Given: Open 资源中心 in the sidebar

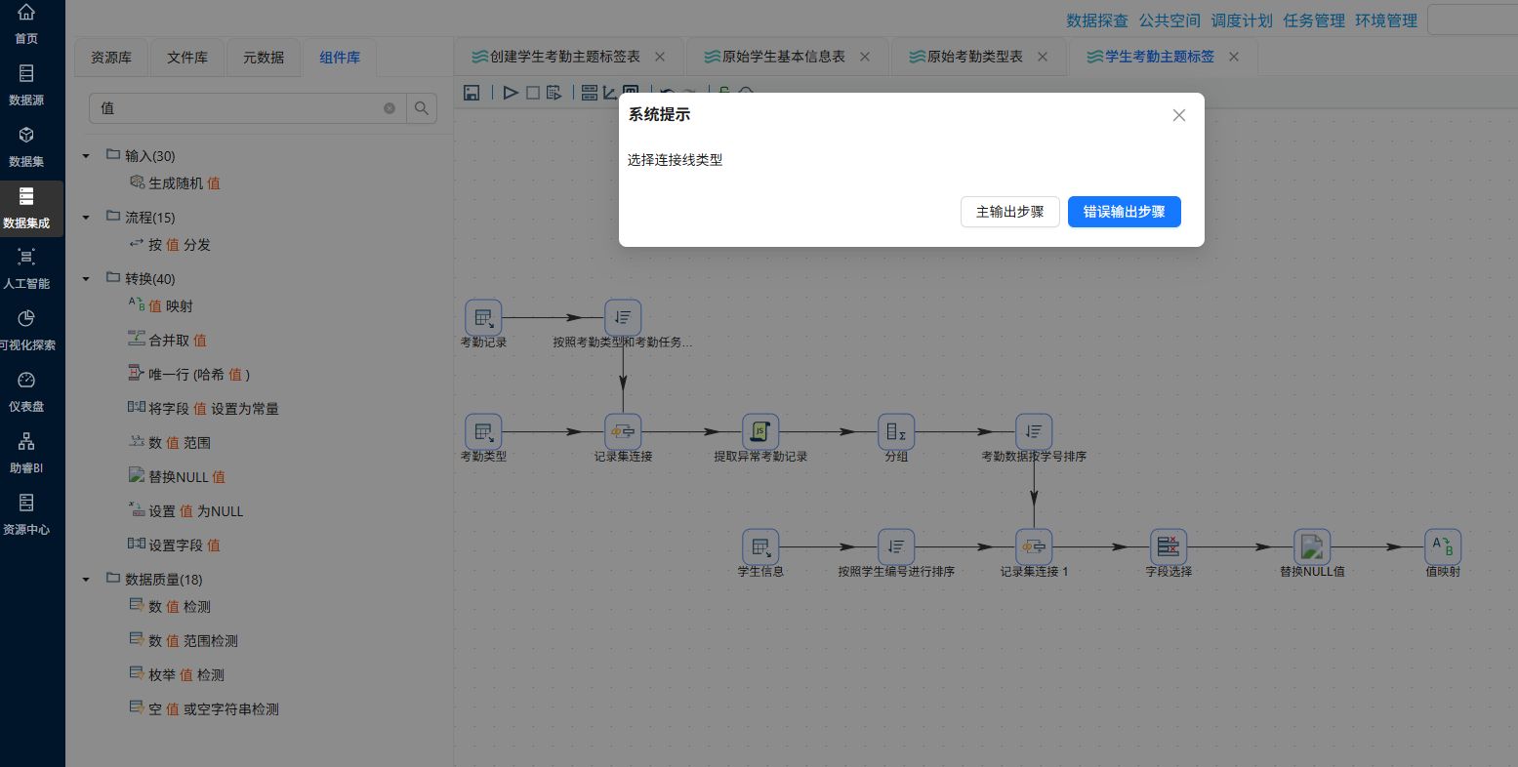Looking at the screenshot, I should [x=26, y=513].
